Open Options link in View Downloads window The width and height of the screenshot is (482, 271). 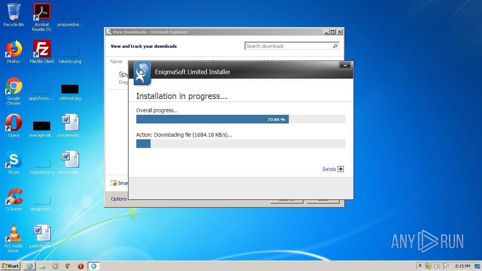(119, 199)
